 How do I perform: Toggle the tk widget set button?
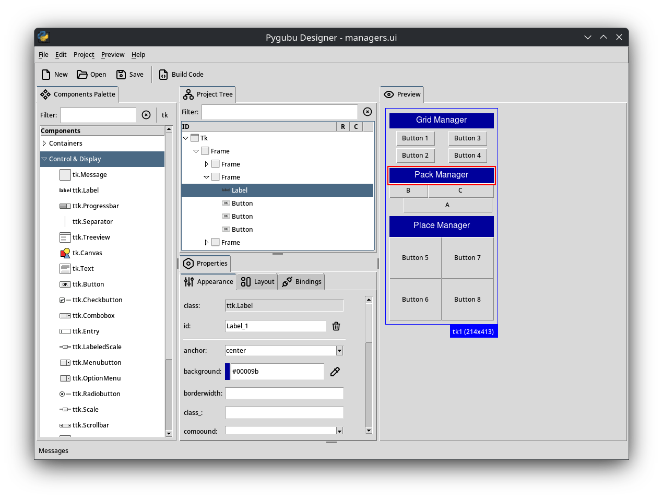coord(165,115)
